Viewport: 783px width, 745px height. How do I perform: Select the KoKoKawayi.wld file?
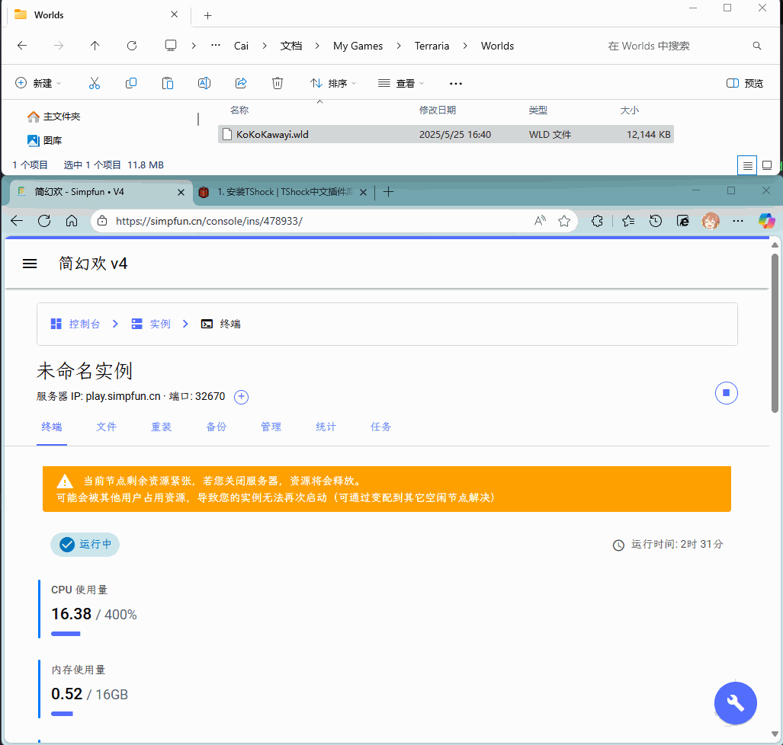[446, 134]
